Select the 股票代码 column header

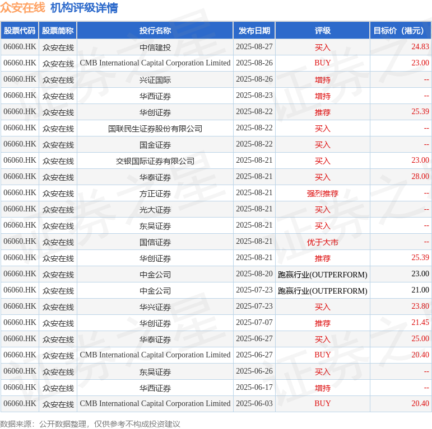coord(20,31)
